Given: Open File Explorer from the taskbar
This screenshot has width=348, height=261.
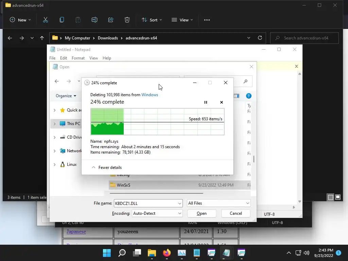Looking at the screenshot, I should (x=152, y=253).
